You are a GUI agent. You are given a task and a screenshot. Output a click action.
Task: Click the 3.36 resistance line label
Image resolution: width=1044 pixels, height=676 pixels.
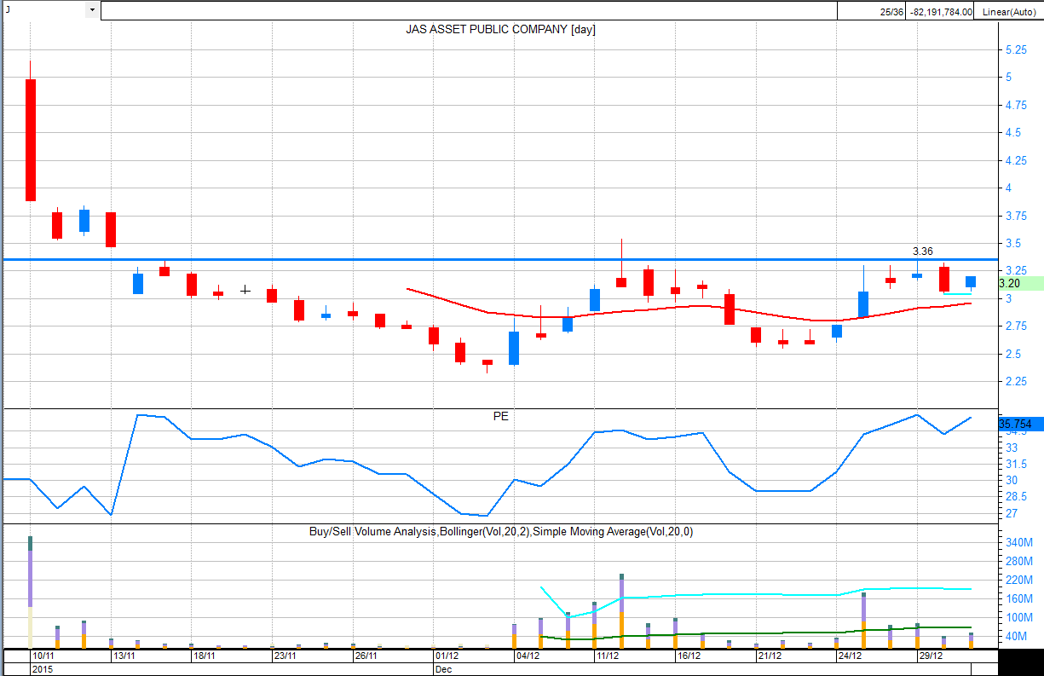(x=923, y=251)
